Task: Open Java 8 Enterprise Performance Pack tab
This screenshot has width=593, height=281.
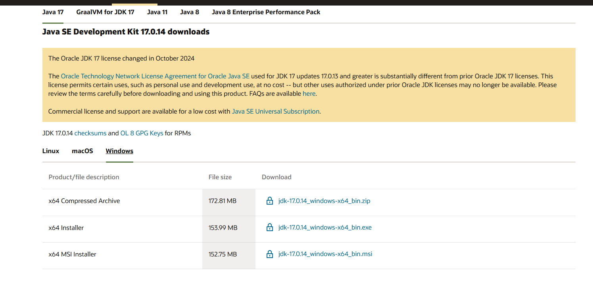Action: tap(266, 12)
